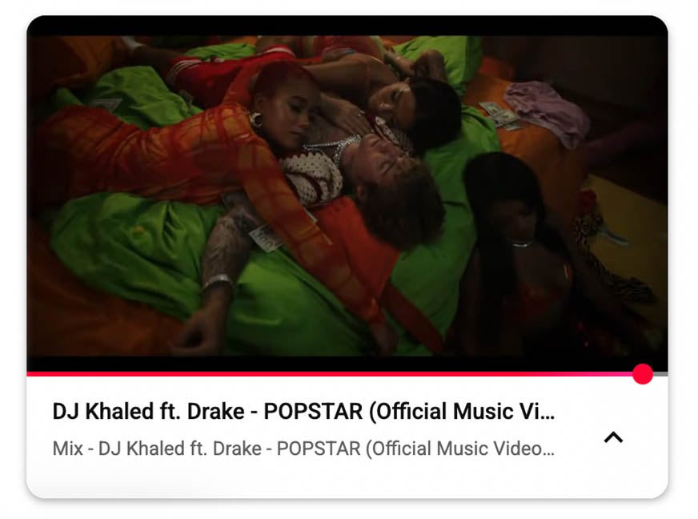698x519 pixels.
Task: Collapse the mix panel using the up chevron
Action: pyautogui.click(x=613, y=437)
